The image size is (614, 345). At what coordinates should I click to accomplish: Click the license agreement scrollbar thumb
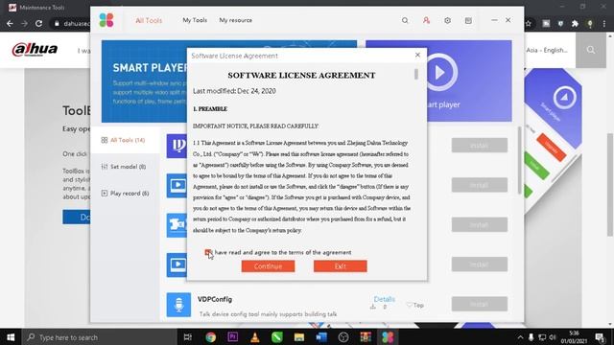pos(415,74)
